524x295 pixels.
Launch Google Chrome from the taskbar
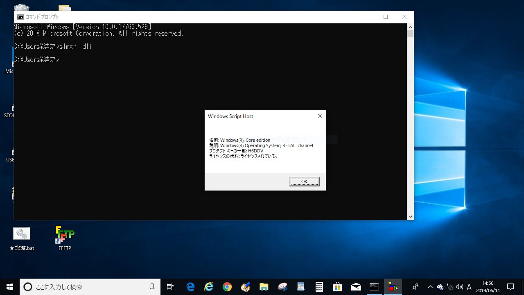point(227,287)
